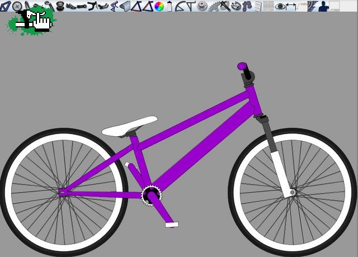This screenshot has height=257, width=358.
Task: Choose the pedals icon
Action: coord(71,6)
